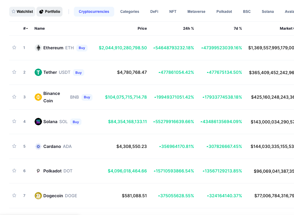The width and height of the screenshot is (294, 215).
Task: Sort the table by Price column
Action: (x=142, y=28)
